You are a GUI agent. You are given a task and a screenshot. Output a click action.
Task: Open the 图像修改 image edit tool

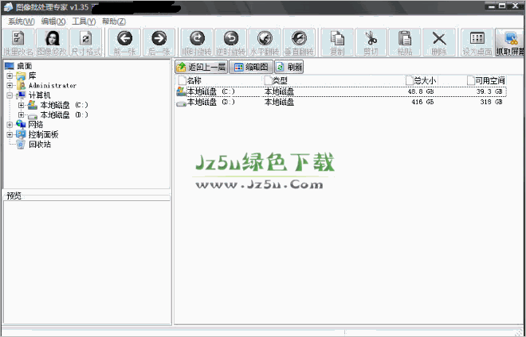(x=53, y=42)
